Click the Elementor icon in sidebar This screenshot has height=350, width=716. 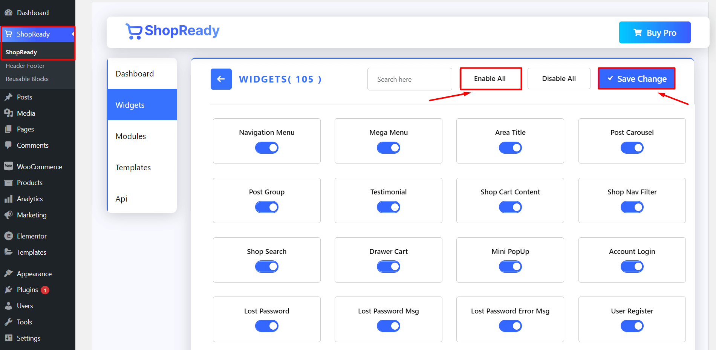point(8,236)
